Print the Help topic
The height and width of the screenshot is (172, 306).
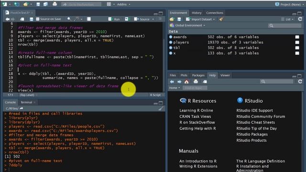tap(196, 82)
